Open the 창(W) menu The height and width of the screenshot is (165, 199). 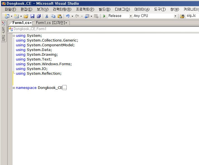pyautogui.click(x=175, y=9)
